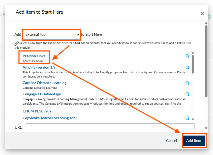Click magnifier icon for Pearson Links
The height and width of the screenshot is (155, 213).
click(187, 56)
